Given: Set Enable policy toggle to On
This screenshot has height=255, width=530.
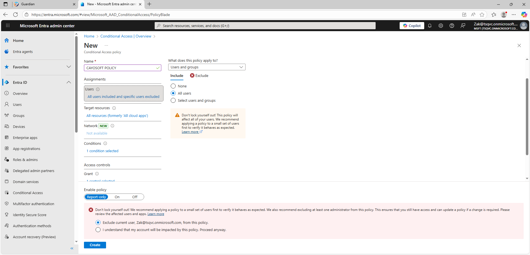Looking at the screenshot, I should (x=117, y=197).
